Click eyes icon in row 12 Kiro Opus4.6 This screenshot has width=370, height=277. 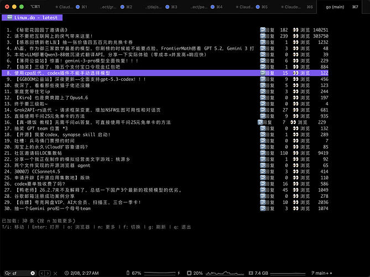(x=295, y=98)
